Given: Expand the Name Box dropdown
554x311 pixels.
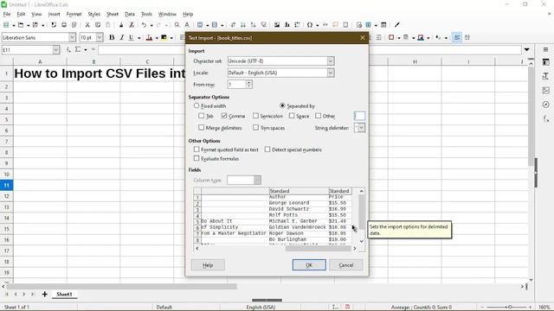Looking at the screenshot, I should [x=55, y=50].
